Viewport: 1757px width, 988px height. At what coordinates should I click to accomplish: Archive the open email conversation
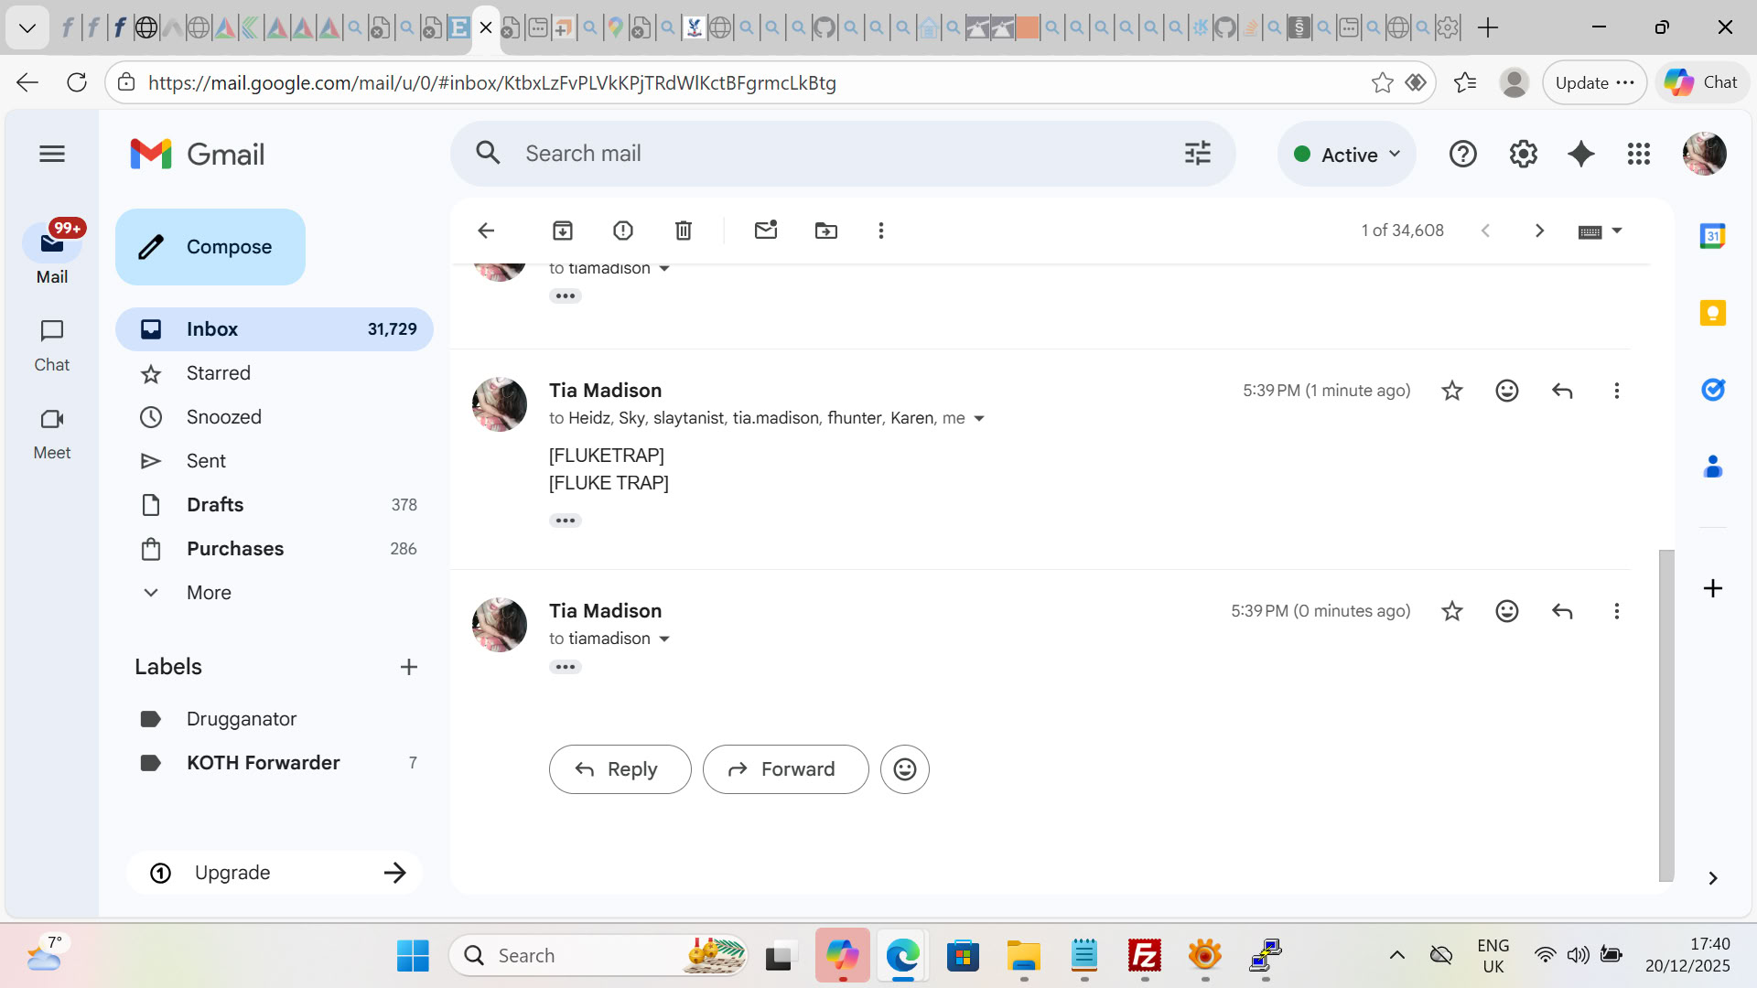point(563,231)
